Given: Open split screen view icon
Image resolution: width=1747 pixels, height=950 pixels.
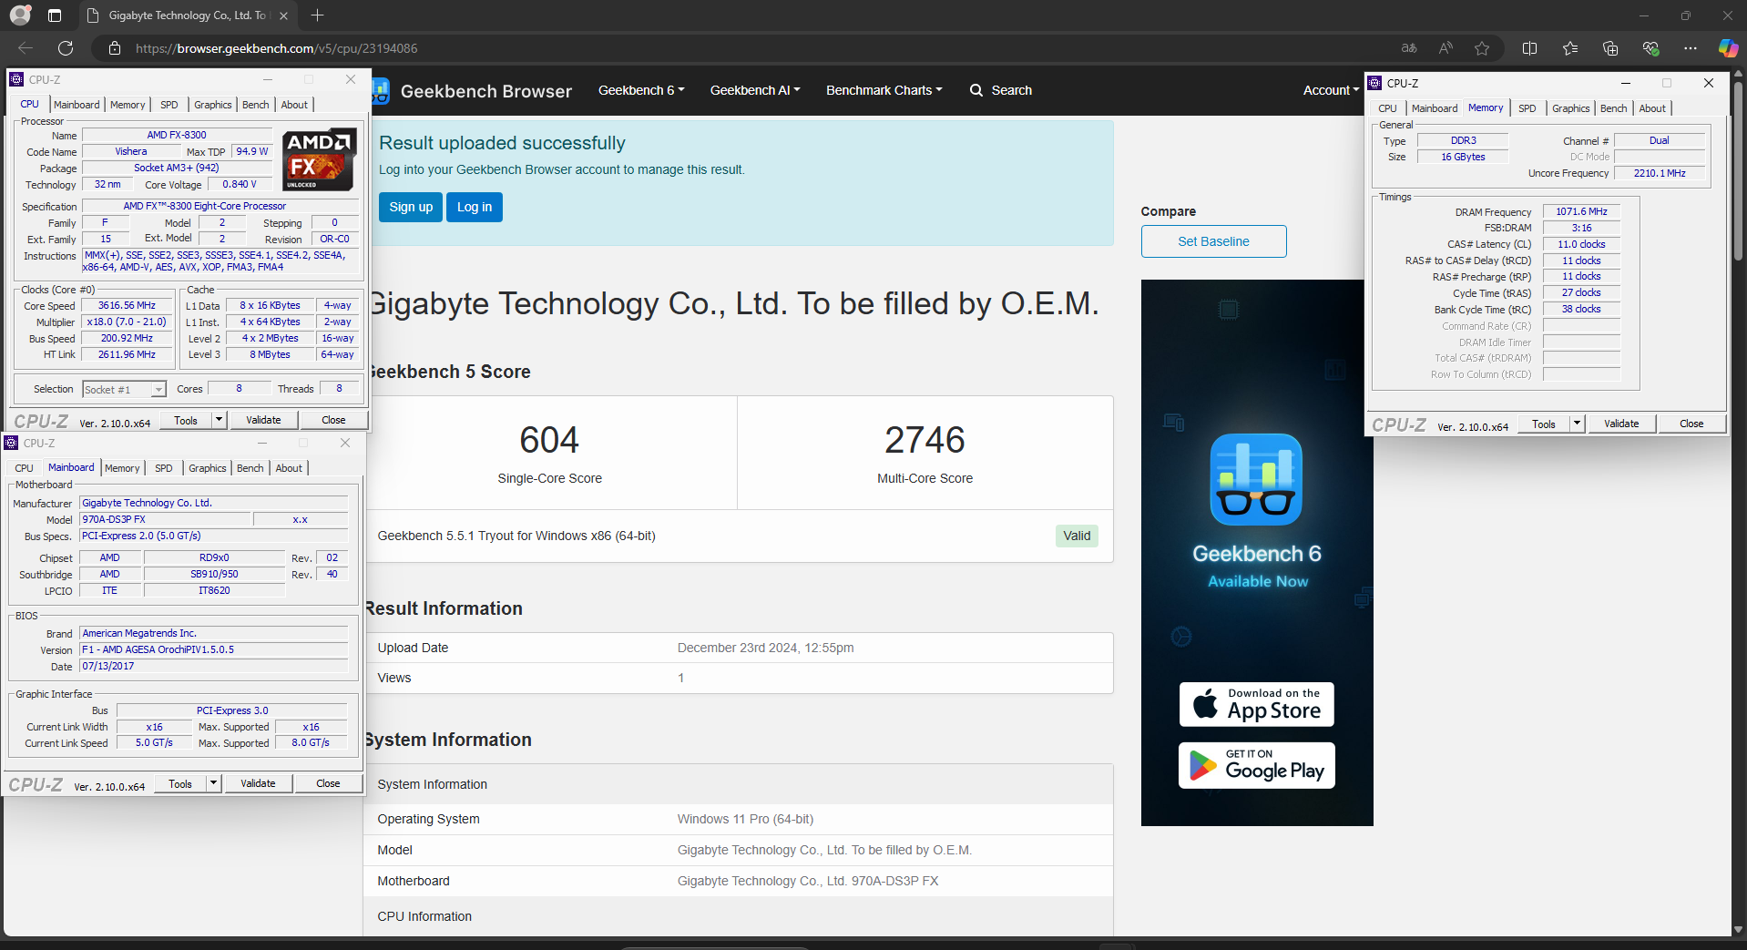Looking at the screenshot, I should [1529, 48].
